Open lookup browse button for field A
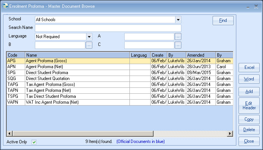This screenshot has height=150, width=263. pyautogui.click(x=178, y=37)
